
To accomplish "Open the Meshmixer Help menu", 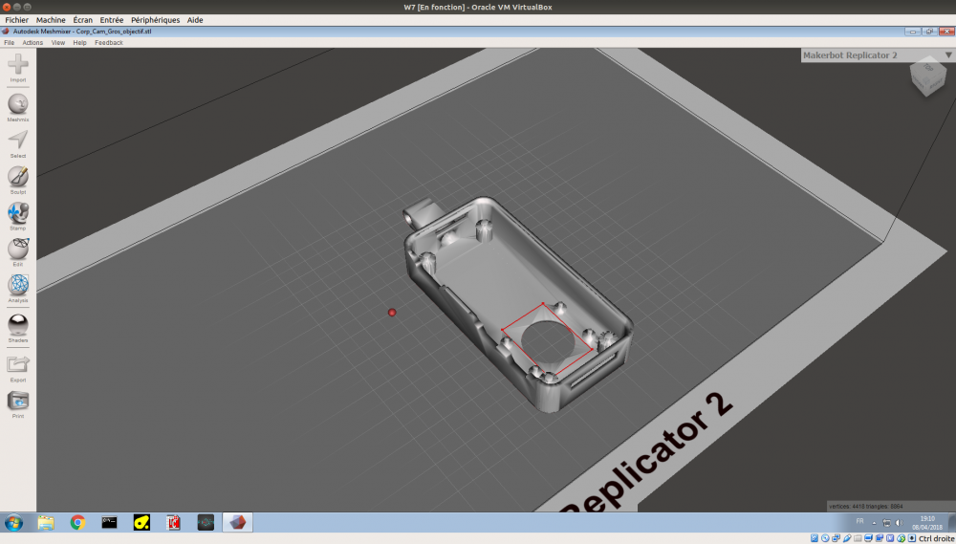I will point(80,43).
